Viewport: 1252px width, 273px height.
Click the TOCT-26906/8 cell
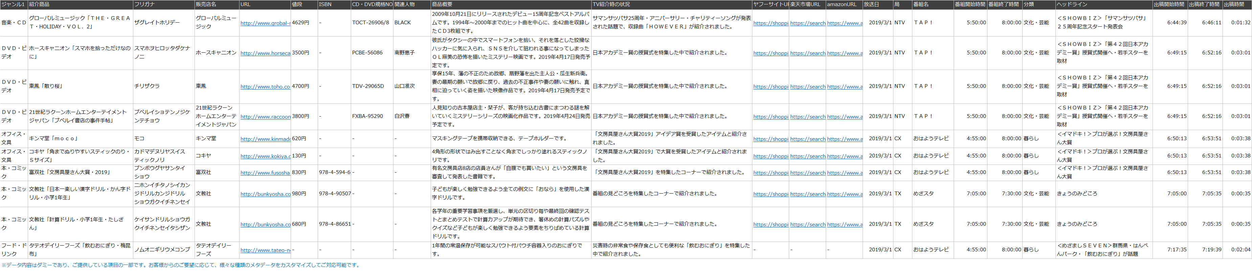point(370,23)
